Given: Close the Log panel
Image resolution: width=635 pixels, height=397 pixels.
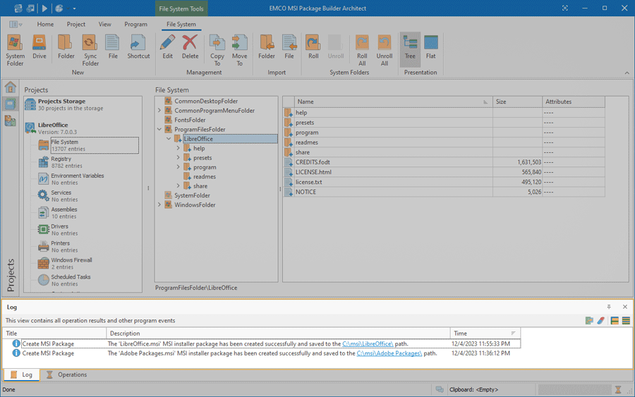Looking at the screenshot, I should pos(625,307).
